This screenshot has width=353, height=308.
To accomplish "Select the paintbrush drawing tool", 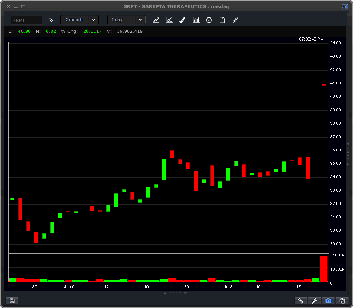I will [183, 20].
